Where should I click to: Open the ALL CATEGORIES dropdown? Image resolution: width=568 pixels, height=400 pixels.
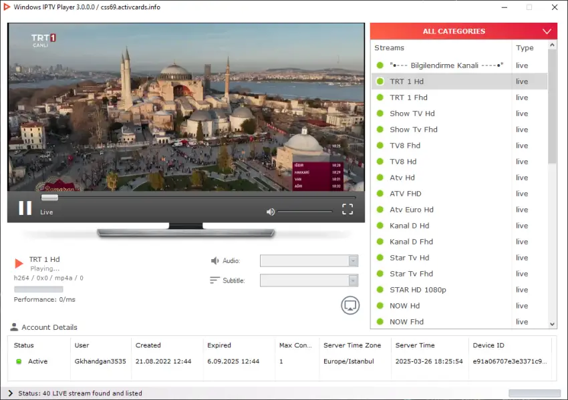(x=463, y=31)
